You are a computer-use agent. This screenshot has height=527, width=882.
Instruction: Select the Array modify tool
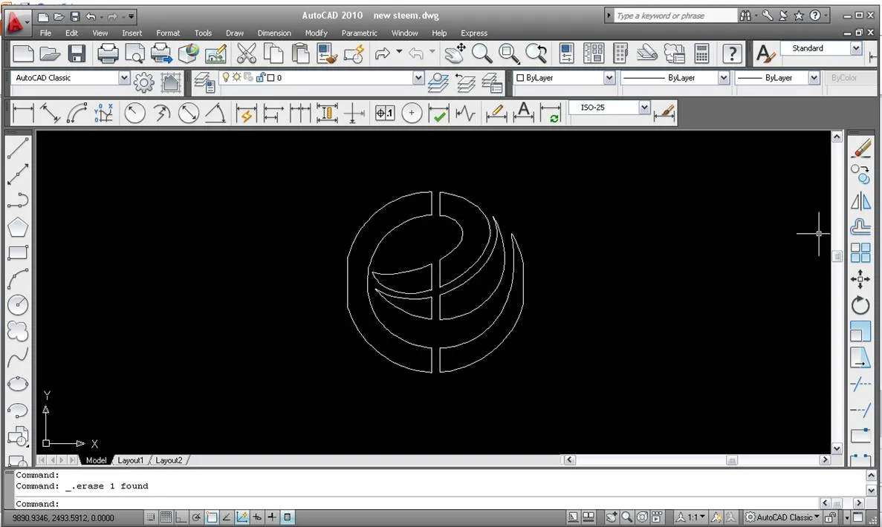pyautogui.click(x=860, y=253)
